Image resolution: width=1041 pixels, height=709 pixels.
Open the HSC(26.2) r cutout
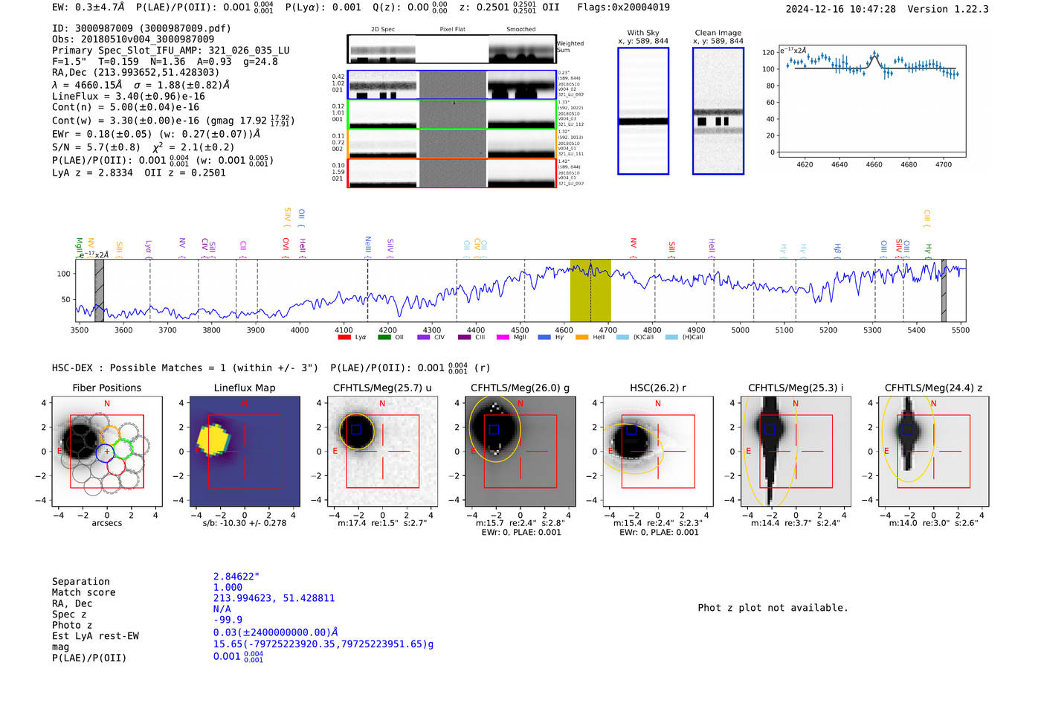click(658, 451)
